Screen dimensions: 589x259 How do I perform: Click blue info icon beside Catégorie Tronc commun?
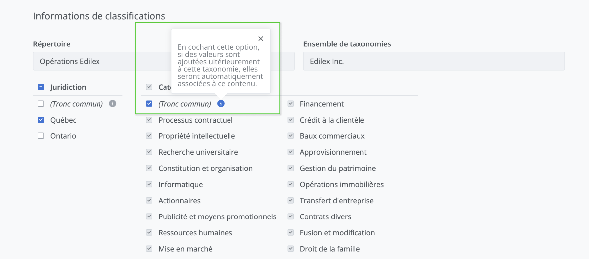coord(221,104)
